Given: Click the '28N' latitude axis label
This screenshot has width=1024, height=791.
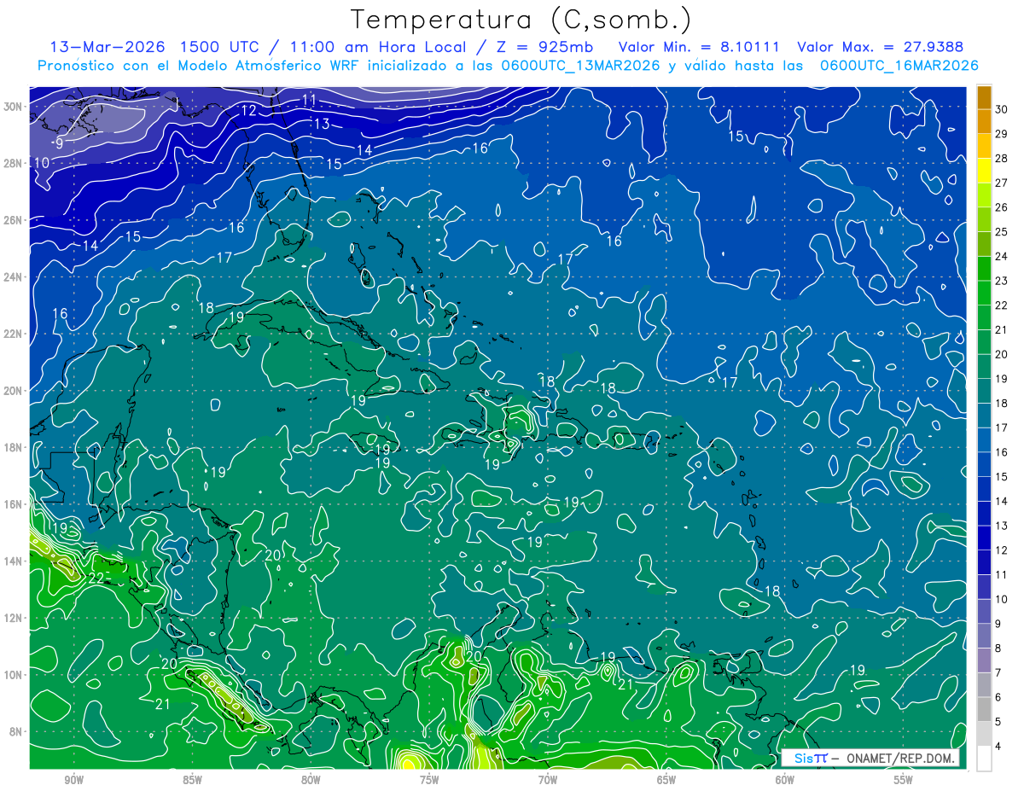Looking at the screenshot, I should (13, 163).
